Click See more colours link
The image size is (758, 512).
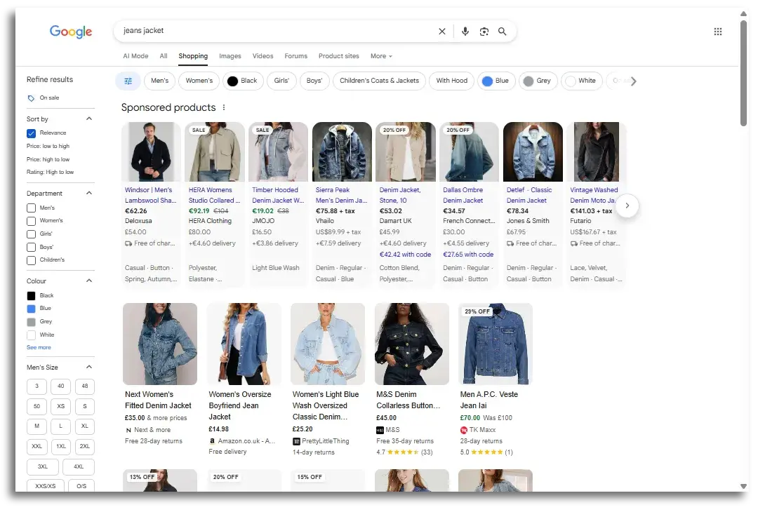tap(39, 348)
